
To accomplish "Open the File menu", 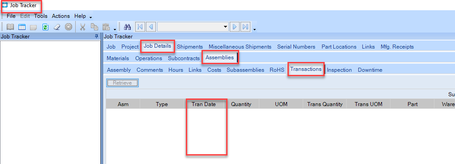I will (x=11, y=16).
